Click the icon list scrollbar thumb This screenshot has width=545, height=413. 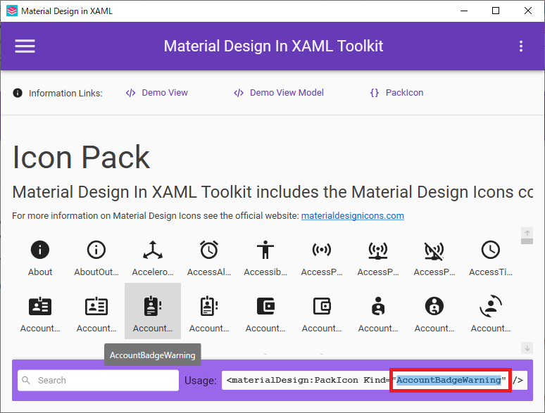[x=527, y=241]
